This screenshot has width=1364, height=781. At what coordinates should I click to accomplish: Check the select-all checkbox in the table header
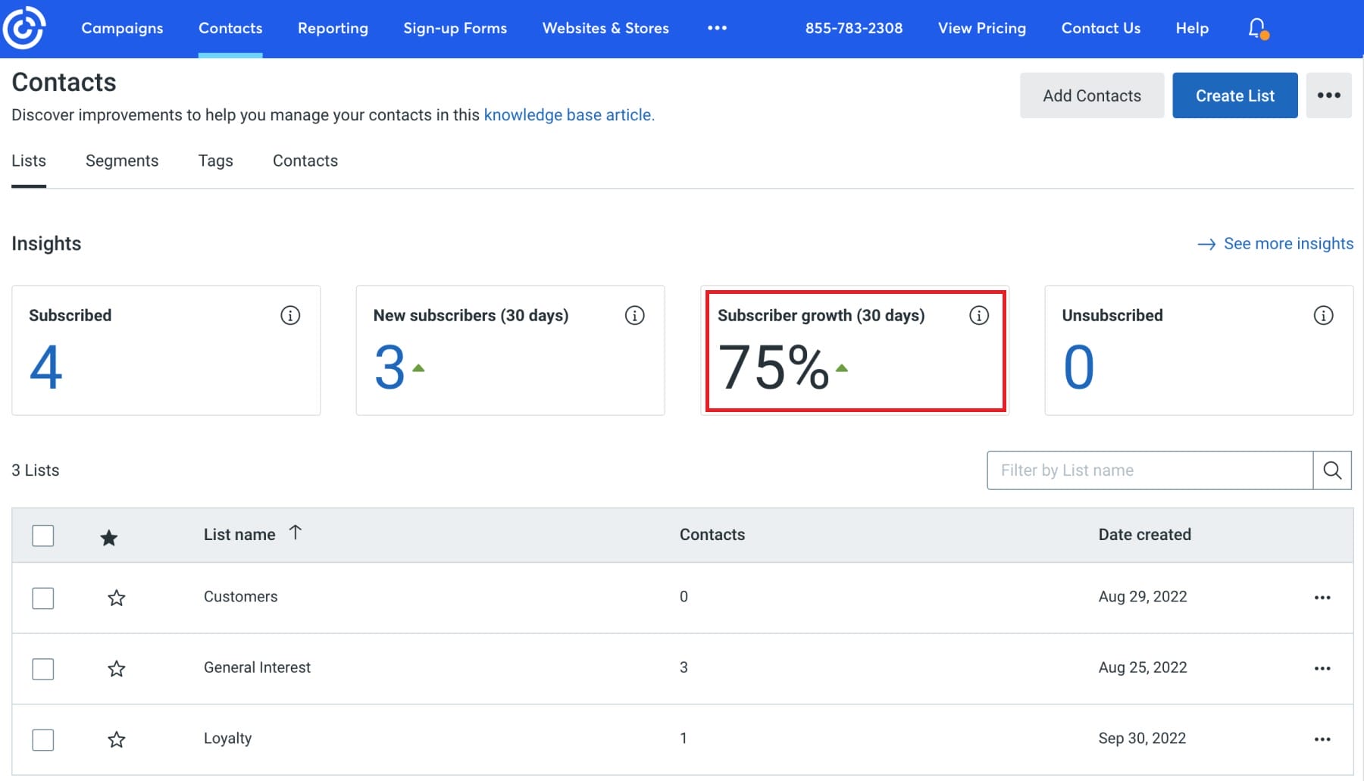pos(43,536)
